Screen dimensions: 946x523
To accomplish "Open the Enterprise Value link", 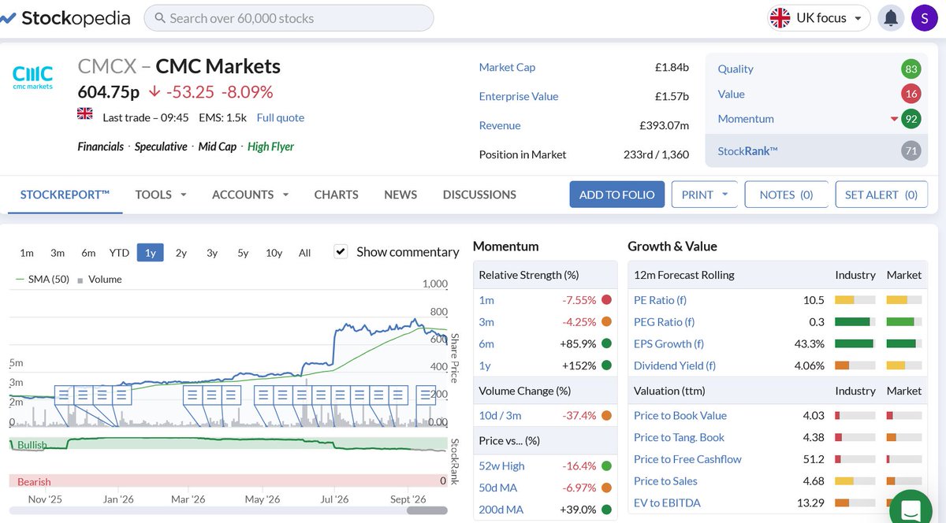I will point(519,96).
